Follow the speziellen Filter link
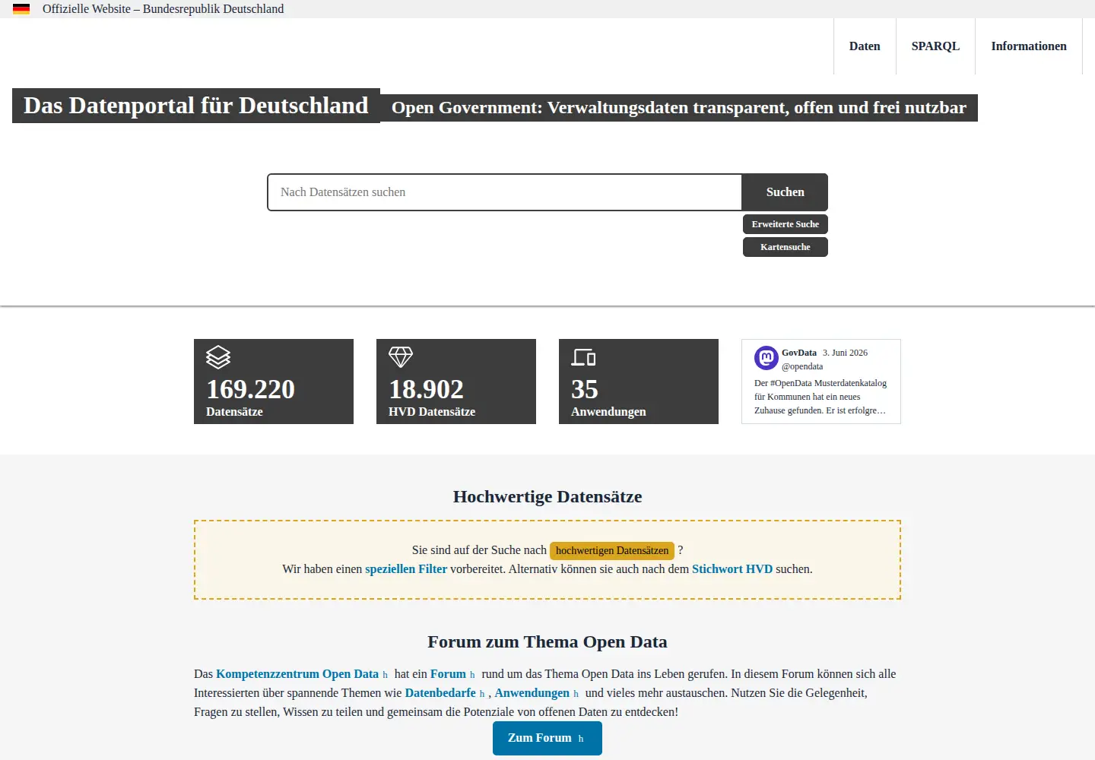 point(406,569)
